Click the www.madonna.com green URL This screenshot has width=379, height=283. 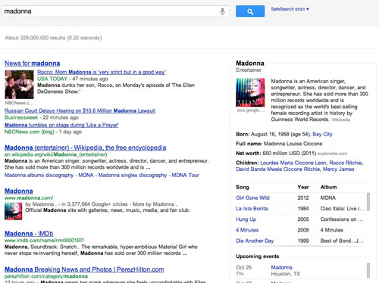(x=29, y=197)
